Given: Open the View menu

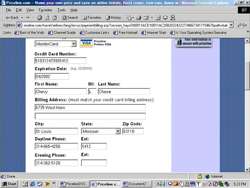Looking at the screenshot, I should click(30, 10).
